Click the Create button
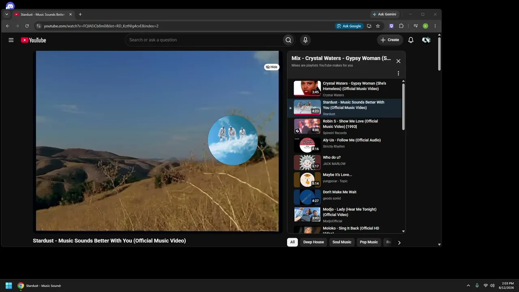The image size is (519, 292). [390, 40]
